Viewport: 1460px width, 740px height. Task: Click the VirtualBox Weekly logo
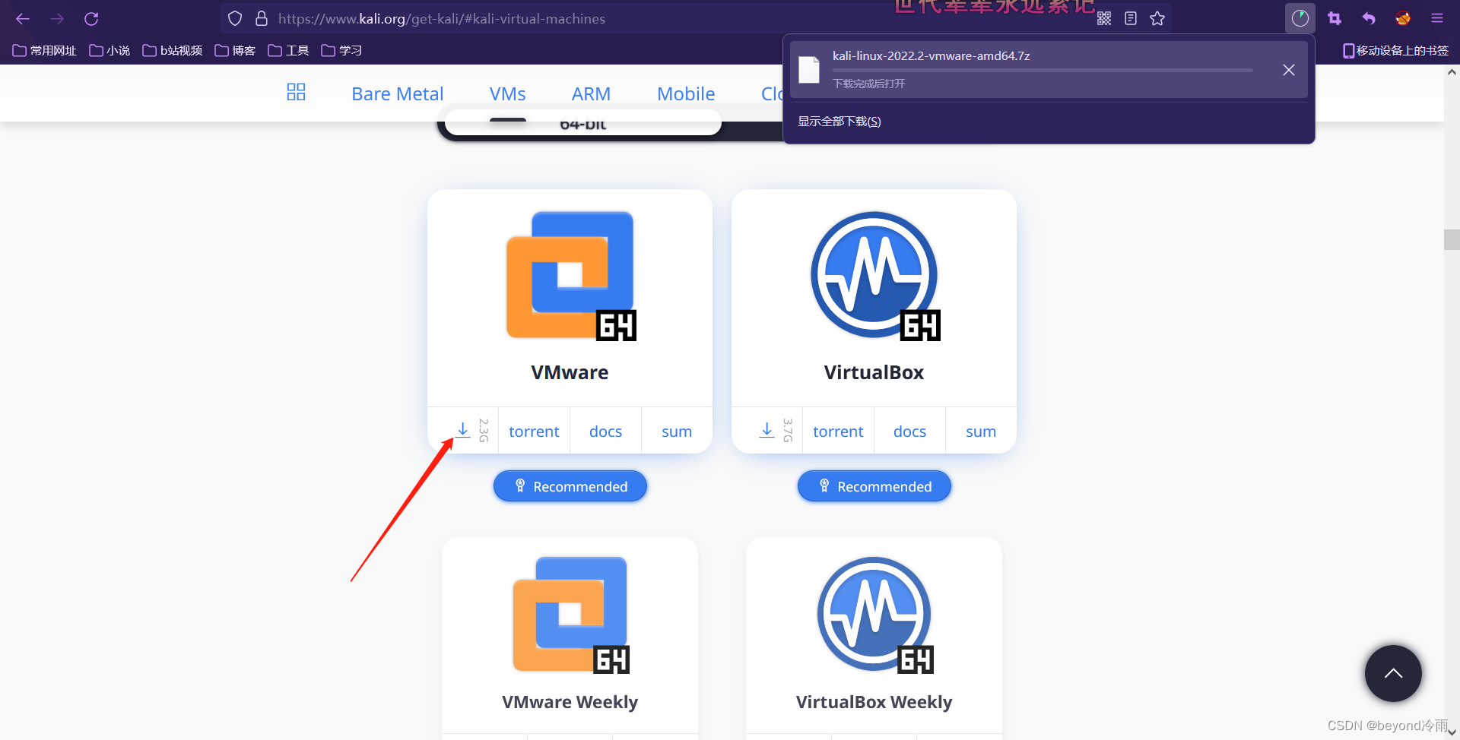(x=874, y=615)
